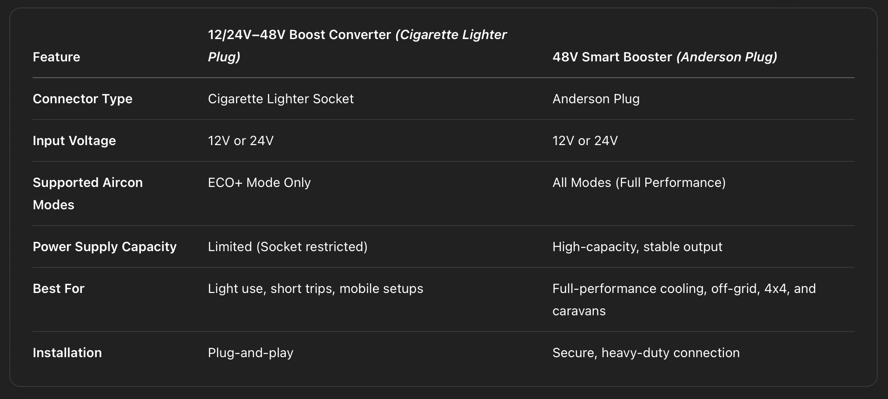Click the All Modes (Full Performance) cell
This screenshot has height=399, width=888.
(x=639, y=182)
